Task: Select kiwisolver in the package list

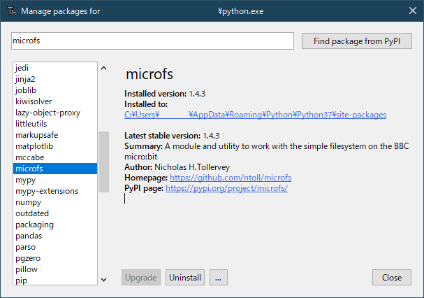Action: coord(55,101)
